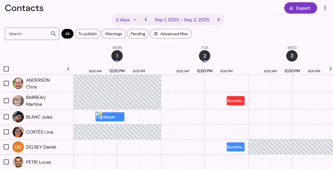The image size is (333, 169).
Task: Click the three-dot more options icon
Action: point(325,8)
